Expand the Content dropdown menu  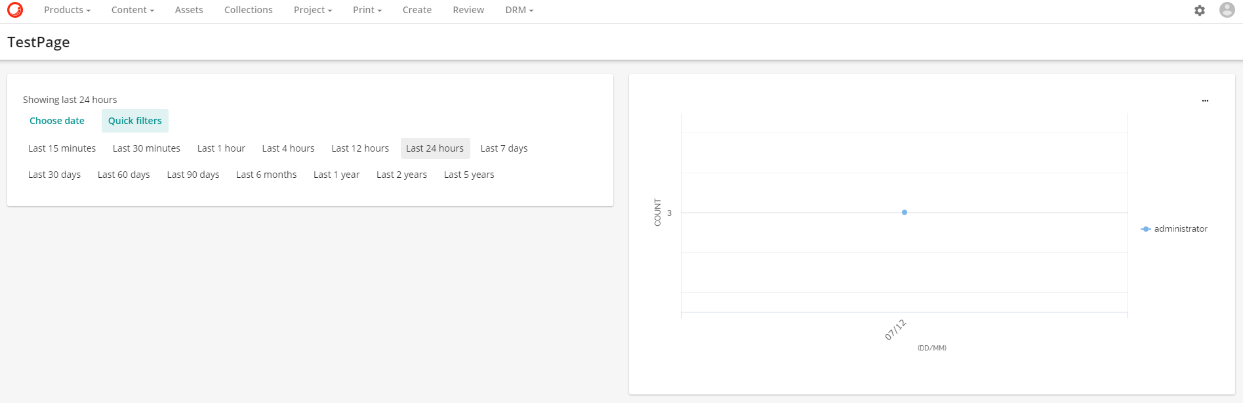(x=132, y=10)
